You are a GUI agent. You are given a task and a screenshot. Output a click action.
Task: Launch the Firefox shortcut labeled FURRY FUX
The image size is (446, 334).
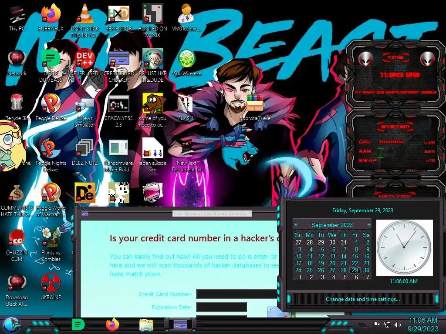point(51,18)
